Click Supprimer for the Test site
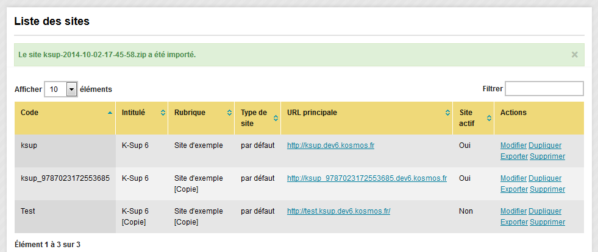The height and width of the screenshot is (252, 598). point(547,222)
